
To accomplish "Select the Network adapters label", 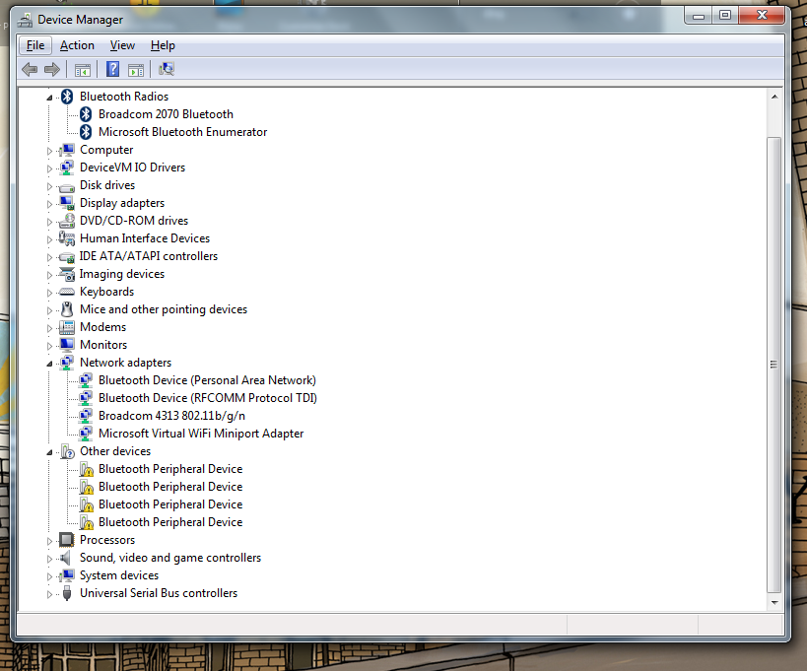I will (125, 363).
